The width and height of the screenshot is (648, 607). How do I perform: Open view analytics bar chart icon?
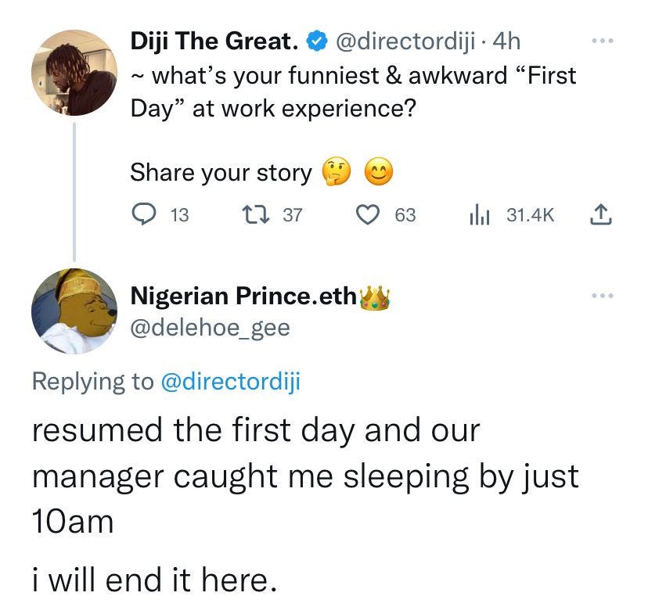[478, 215]
